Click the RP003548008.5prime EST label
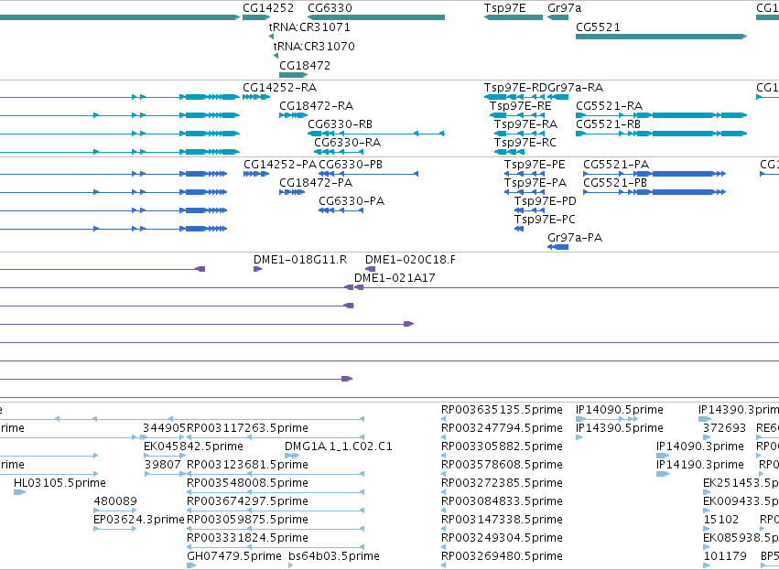Viewport: 779px width, 570px height. tap(247, 483)
